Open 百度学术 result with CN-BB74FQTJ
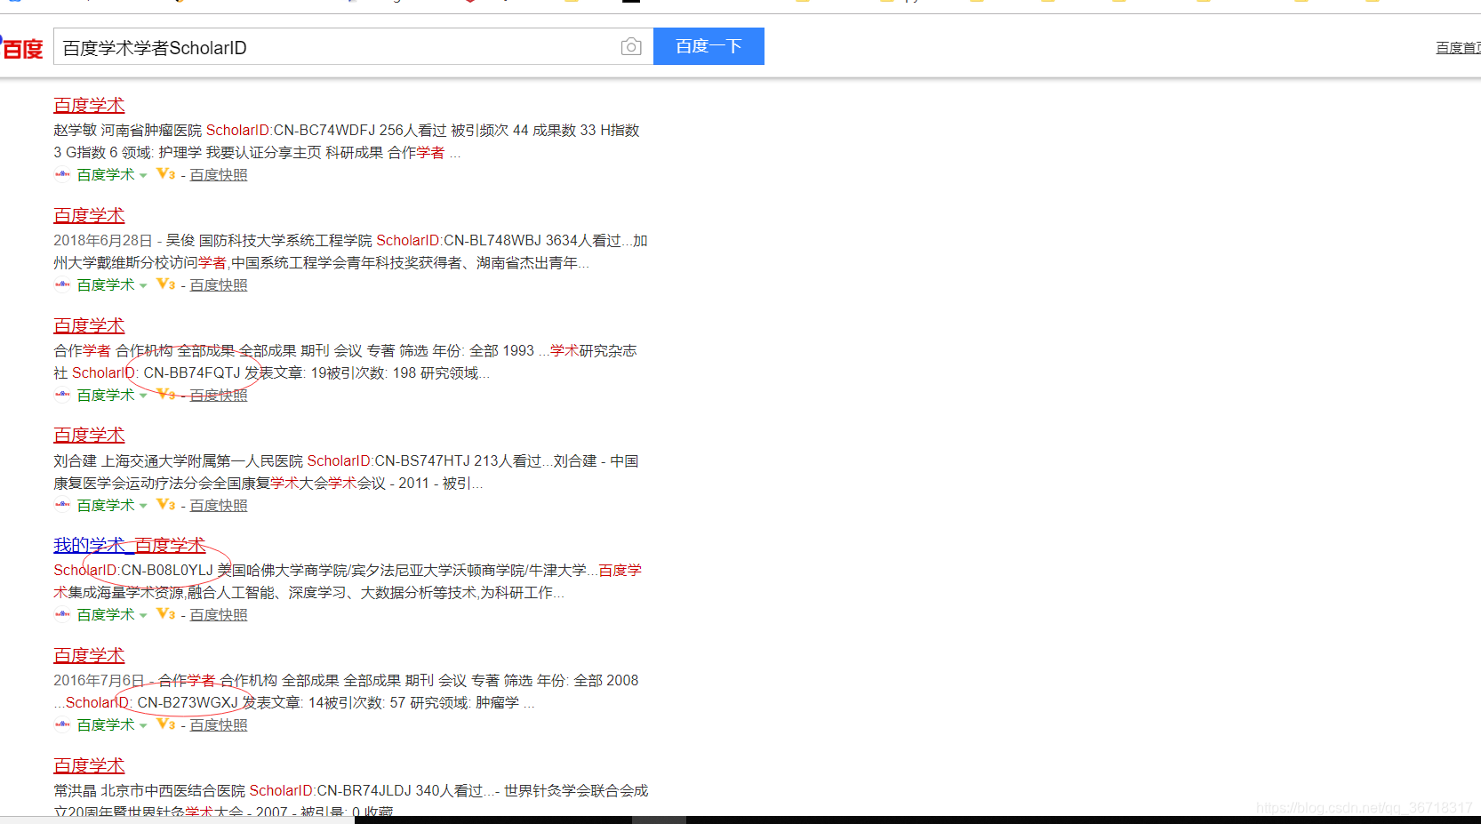 [89, 325]
